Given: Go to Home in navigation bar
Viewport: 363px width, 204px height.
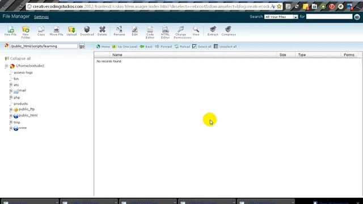Looking at the screenshot, I should (103, 46).
